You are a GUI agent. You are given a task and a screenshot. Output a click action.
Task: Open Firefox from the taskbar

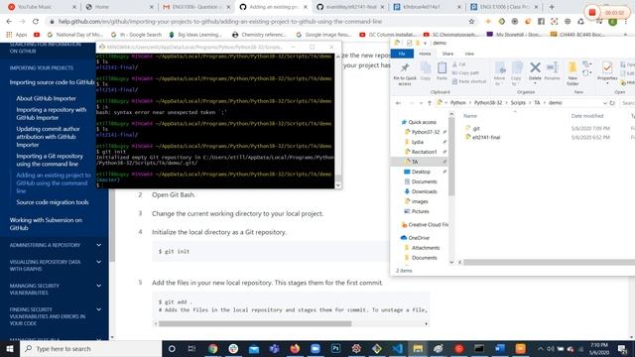pos(295,348)
